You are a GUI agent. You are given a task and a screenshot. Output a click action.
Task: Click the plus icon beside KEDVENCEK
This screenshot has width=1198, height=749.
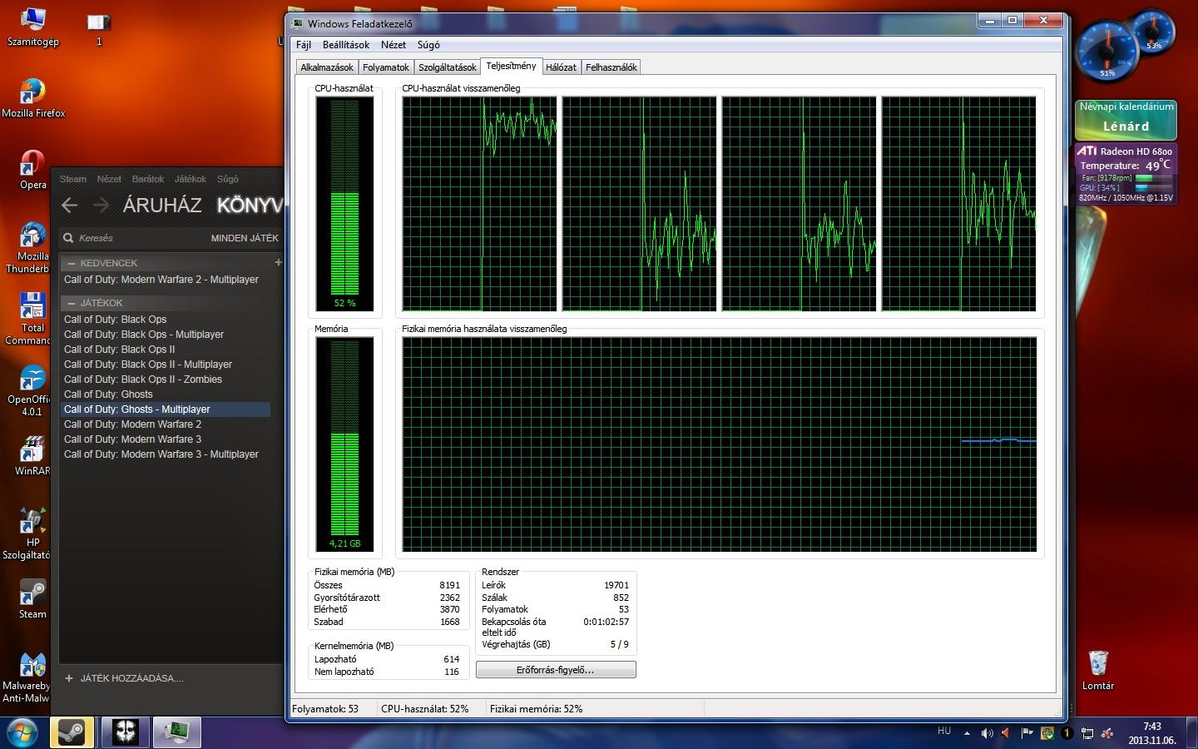[x=278, y=262]
